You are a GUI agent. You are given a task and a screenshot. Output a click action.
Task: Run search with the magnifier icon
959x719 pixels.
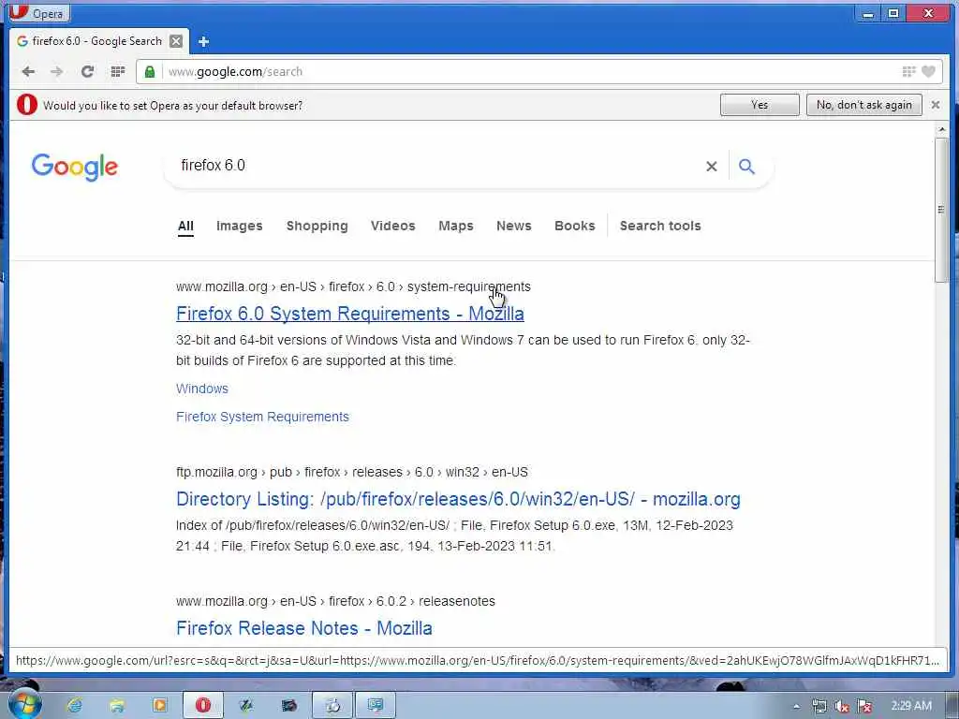746,167
